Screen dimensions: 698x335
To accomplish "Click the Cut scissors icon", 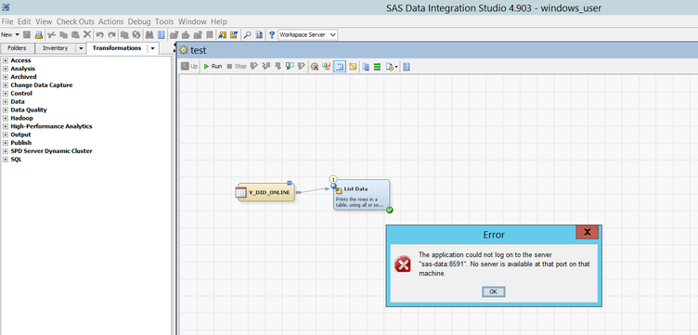I will click(52, 34).
